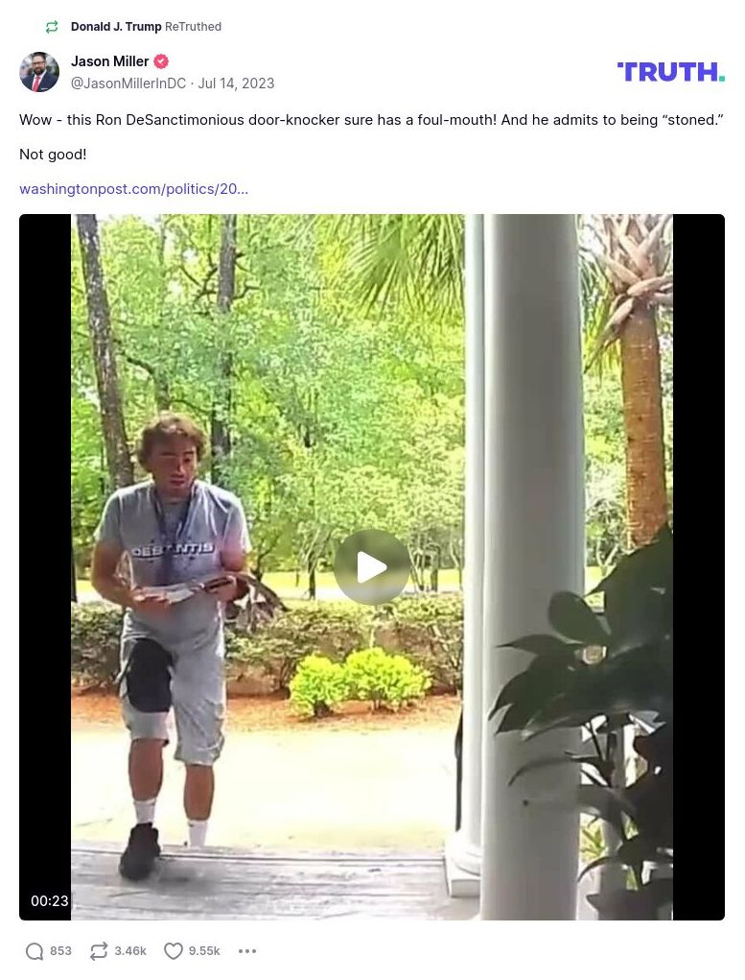Click the ReTruth arrows icon below video
This screenshot has height=980, width=745.
pyautogui.click(x=99, y=950)
